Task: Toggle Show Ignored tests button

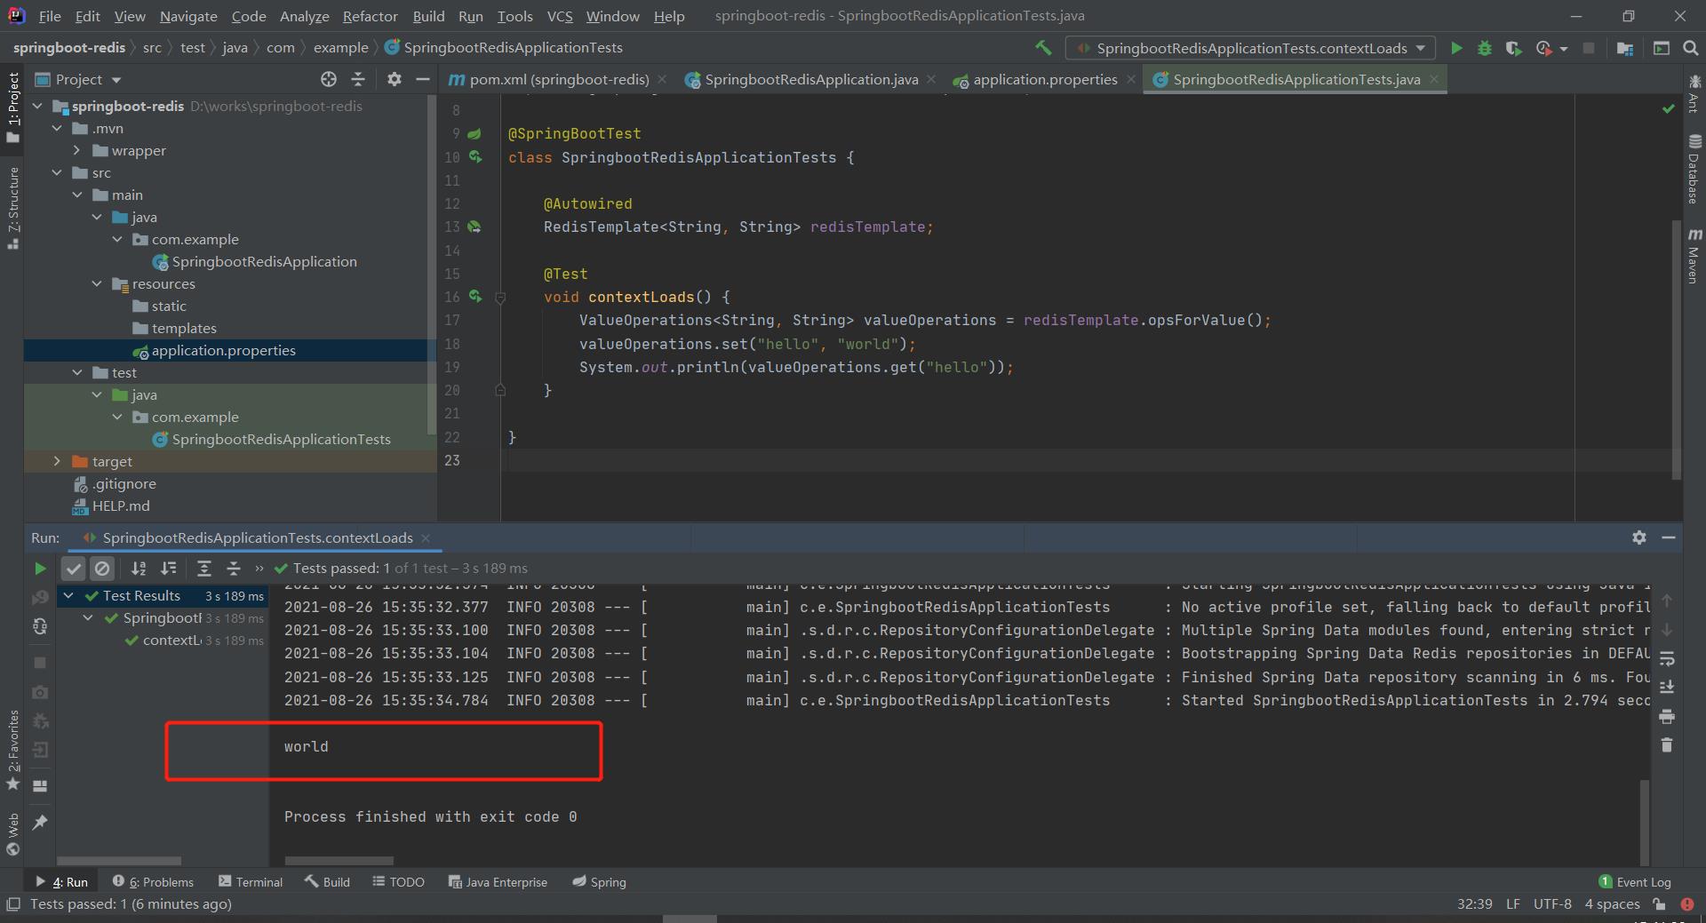Action: coord(102,568)
